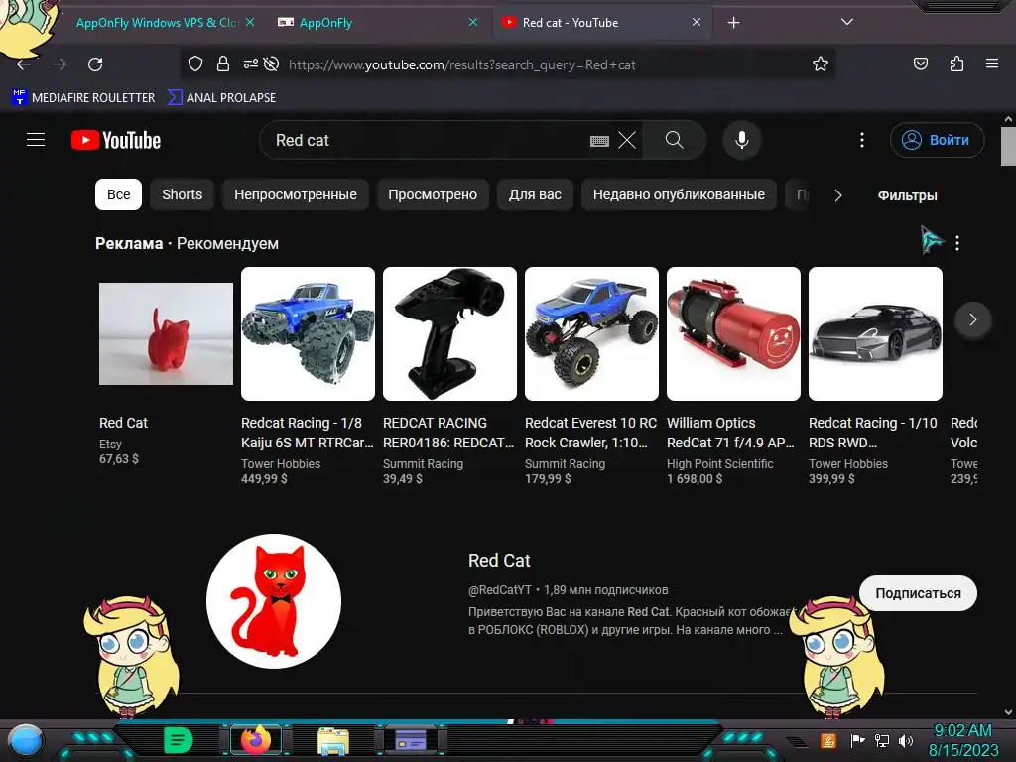Image resolution: width=1016 pixels, height=762 pixels.
Task: Open the extensions puzzle icon
Action: tap(956, 63)
